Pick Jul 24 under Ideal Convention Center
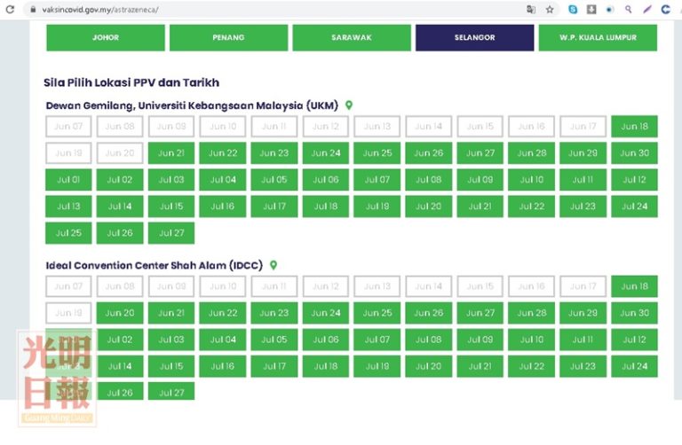The width and height of the screenshot is (682, 445). pyautogui.click(x=634, y=366)
